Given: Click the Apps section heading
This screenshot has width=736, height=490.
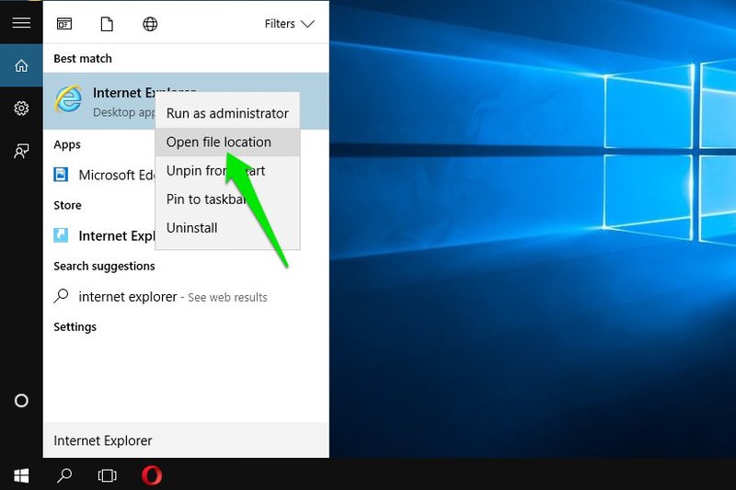Looking at the screenshot, I should tap(67, 144).
